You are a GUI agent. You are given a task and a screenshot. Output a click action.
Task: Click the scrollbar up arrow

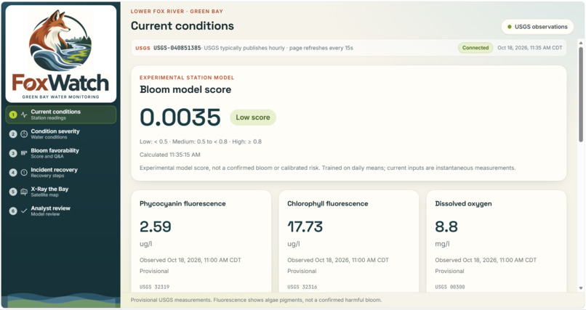(581, 43)
